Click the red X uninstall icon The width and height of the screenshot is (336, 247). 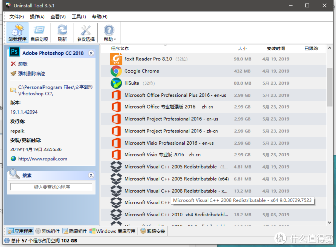[13, 64]
